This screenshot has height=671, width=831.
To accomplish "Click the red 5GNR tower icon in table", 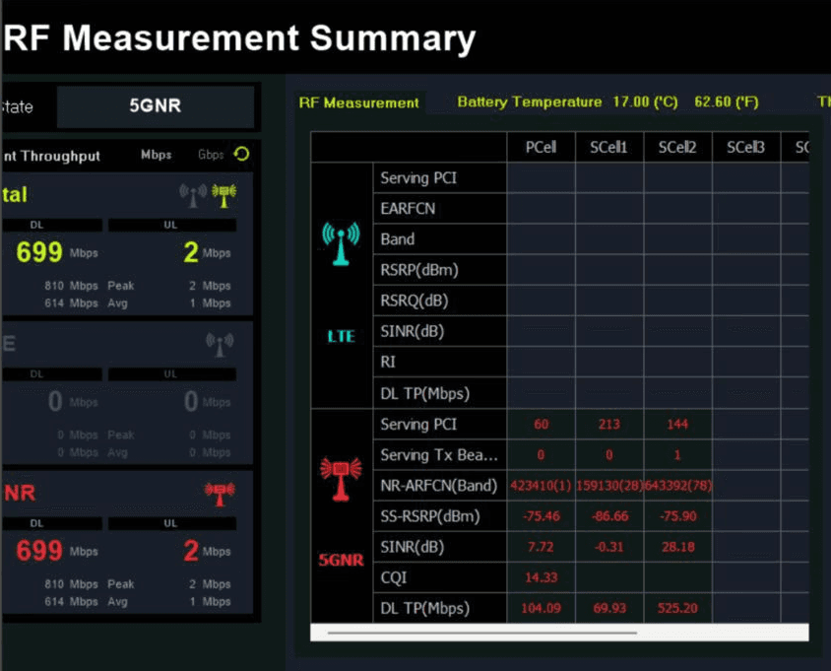I will [341, 479].
